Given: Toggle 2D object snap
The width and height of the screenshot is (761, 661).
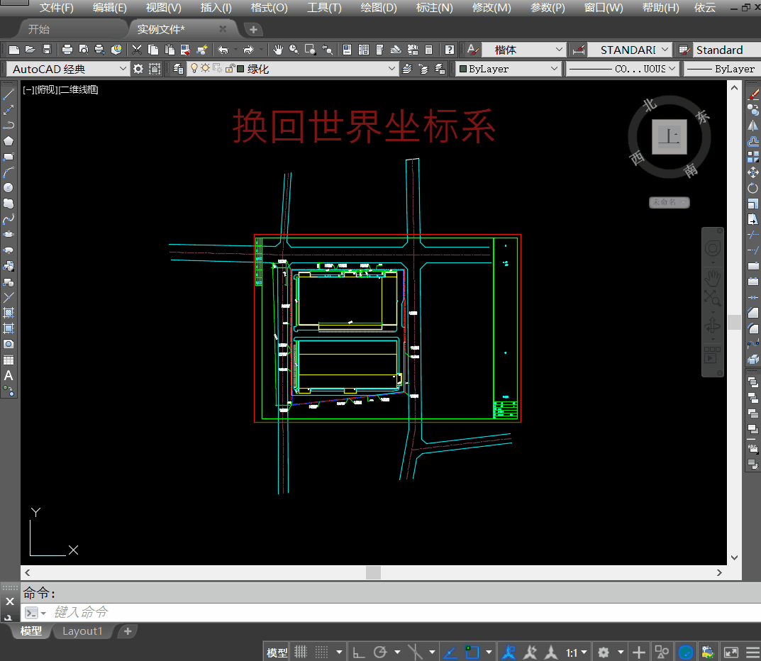Looking at the screenshot, I should [x=472, y=652].
